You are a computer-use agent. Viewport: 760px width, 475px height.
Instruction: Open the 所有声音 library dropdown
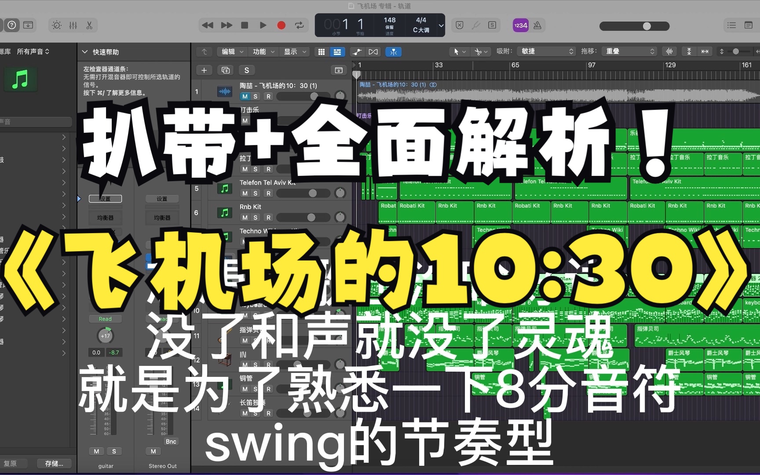[33, 51]
